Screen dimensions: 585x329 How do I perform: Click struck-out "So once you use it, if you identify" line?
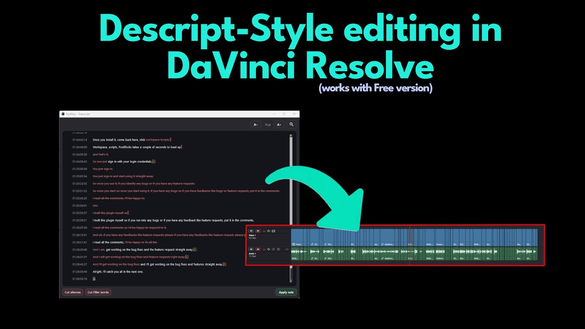click(144, 183)
